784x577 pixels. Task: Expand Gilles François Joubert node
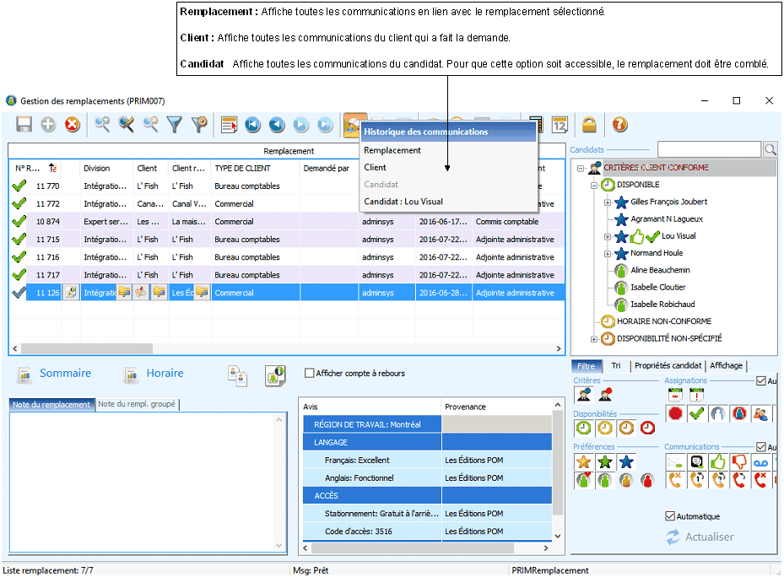608,202
